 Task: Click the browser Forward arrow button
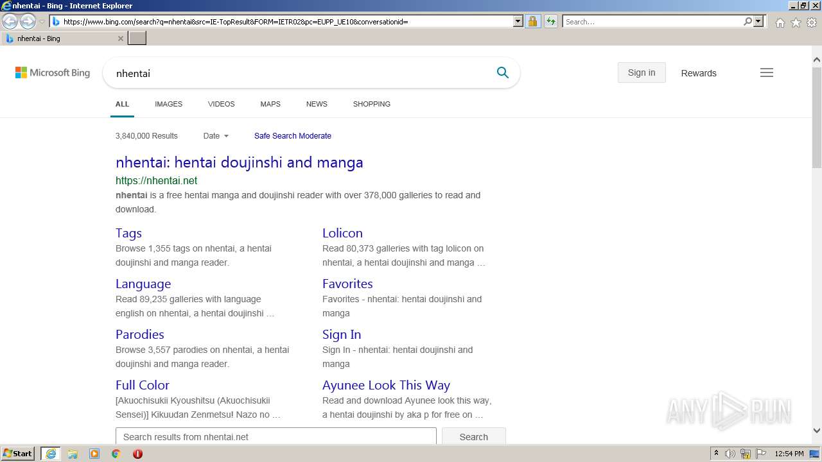[x=28, y=22]
